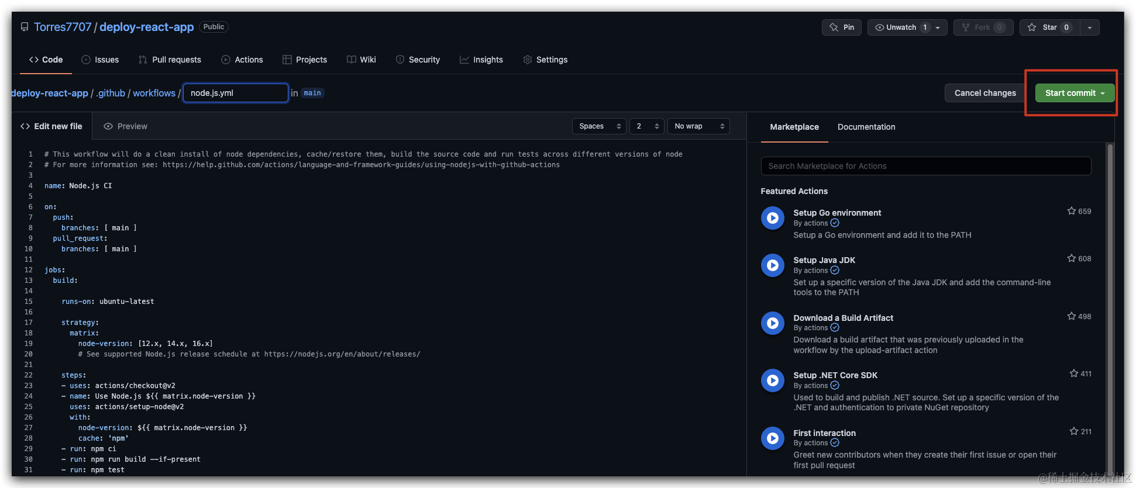Click the play icon for Setup .NET Core SDK
This screenshot has width=1136, height=488.
click(773, 380)
